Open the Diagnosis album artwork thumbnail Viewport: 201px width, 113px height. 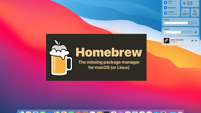pos(166,41)
